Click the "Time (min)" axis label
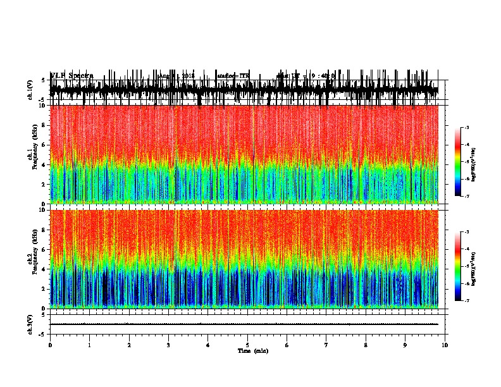501x387 pixels. tap(253, 351)
